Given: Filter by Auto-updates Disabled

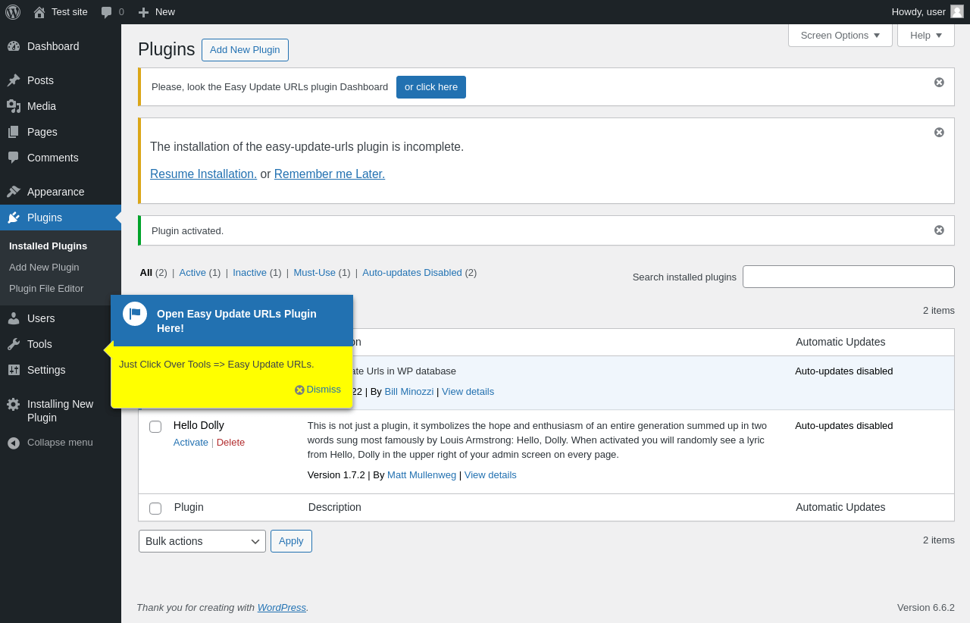Looking at the screenshot, I should click(x=412, y=273).
